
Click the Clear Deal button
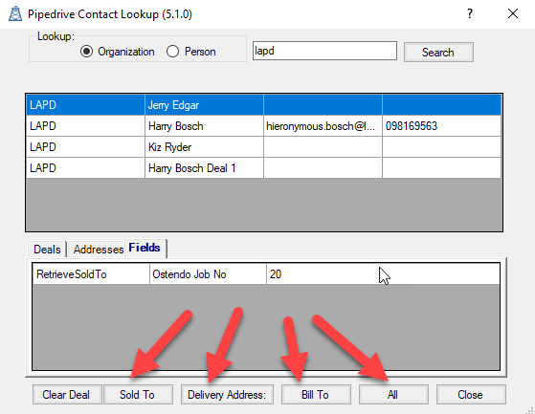tap(67, 395)
